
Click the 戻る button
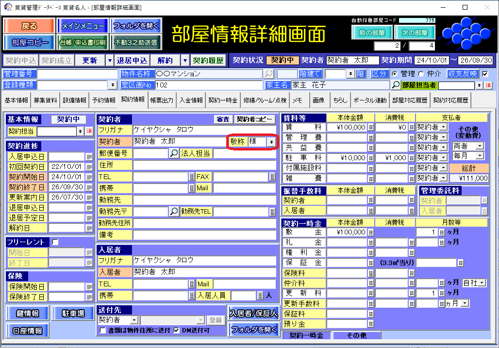(x=29, y=26)
